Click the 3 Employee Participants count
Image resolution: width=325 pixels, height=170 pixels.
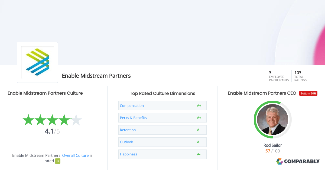coord(270,73)
